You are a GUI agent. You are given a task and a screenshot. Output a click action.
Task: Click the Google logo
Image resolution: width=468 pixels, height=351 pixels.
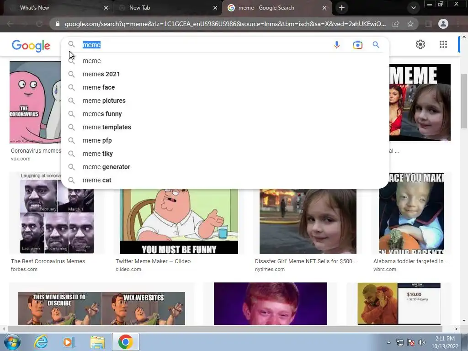[x=31, y=46]
